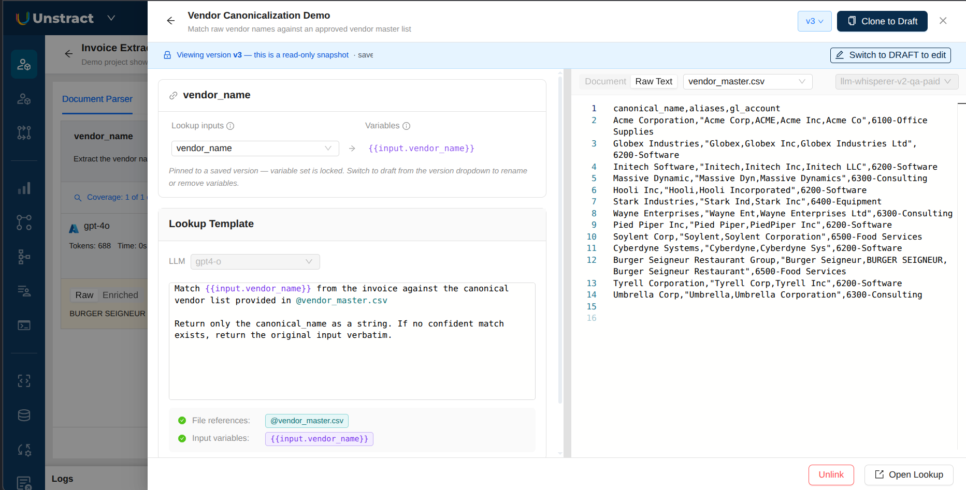Open the terminal console sidebar icon

click(24, 325)
